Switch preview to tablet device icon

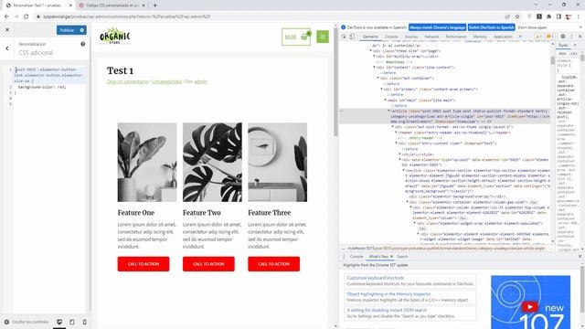coord(72,322)
